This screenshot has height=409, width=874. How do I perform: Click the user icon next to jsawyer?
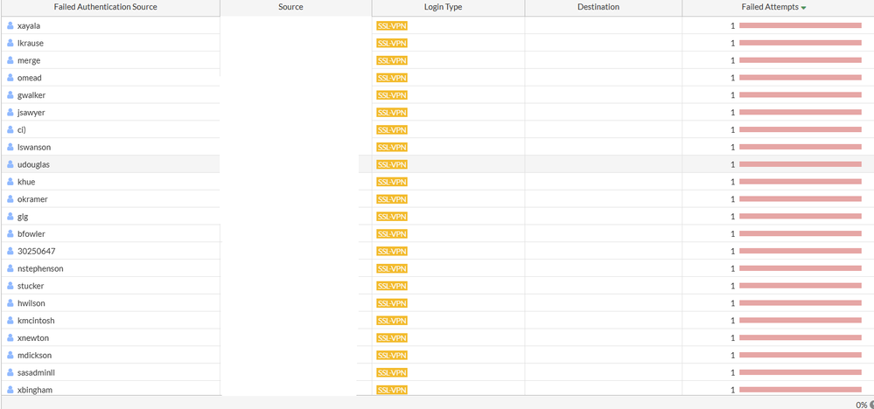click(10, 113)
